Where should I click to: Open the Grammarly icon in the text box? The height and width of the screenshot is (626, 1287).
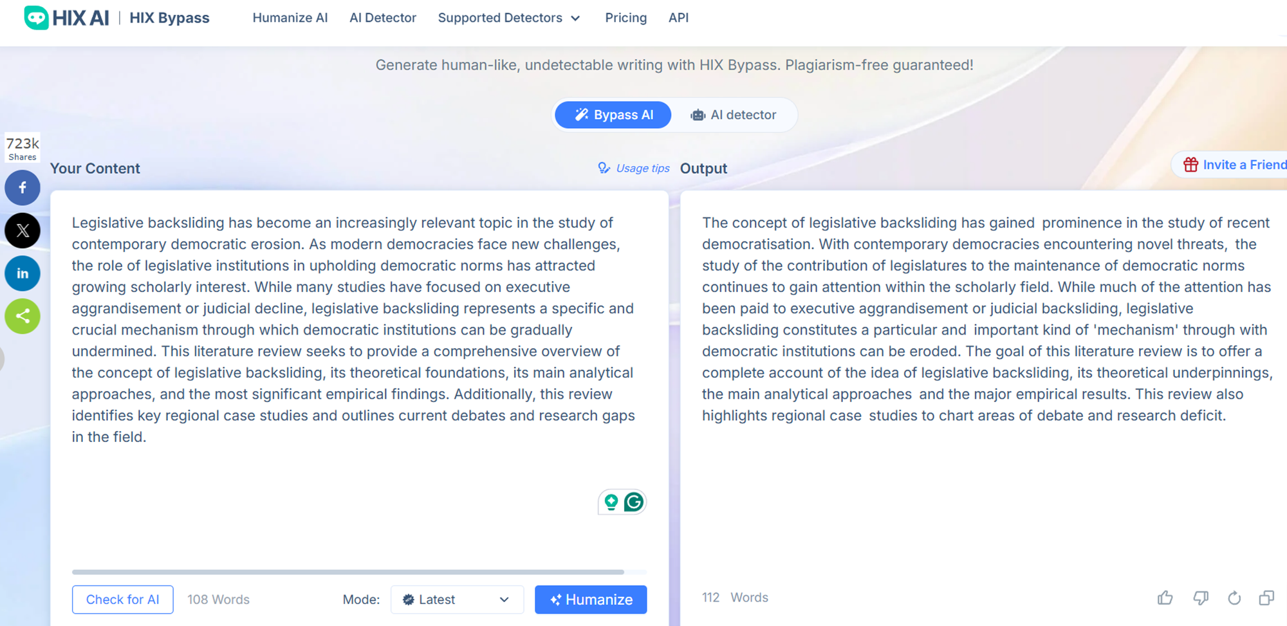coord(634,502)
